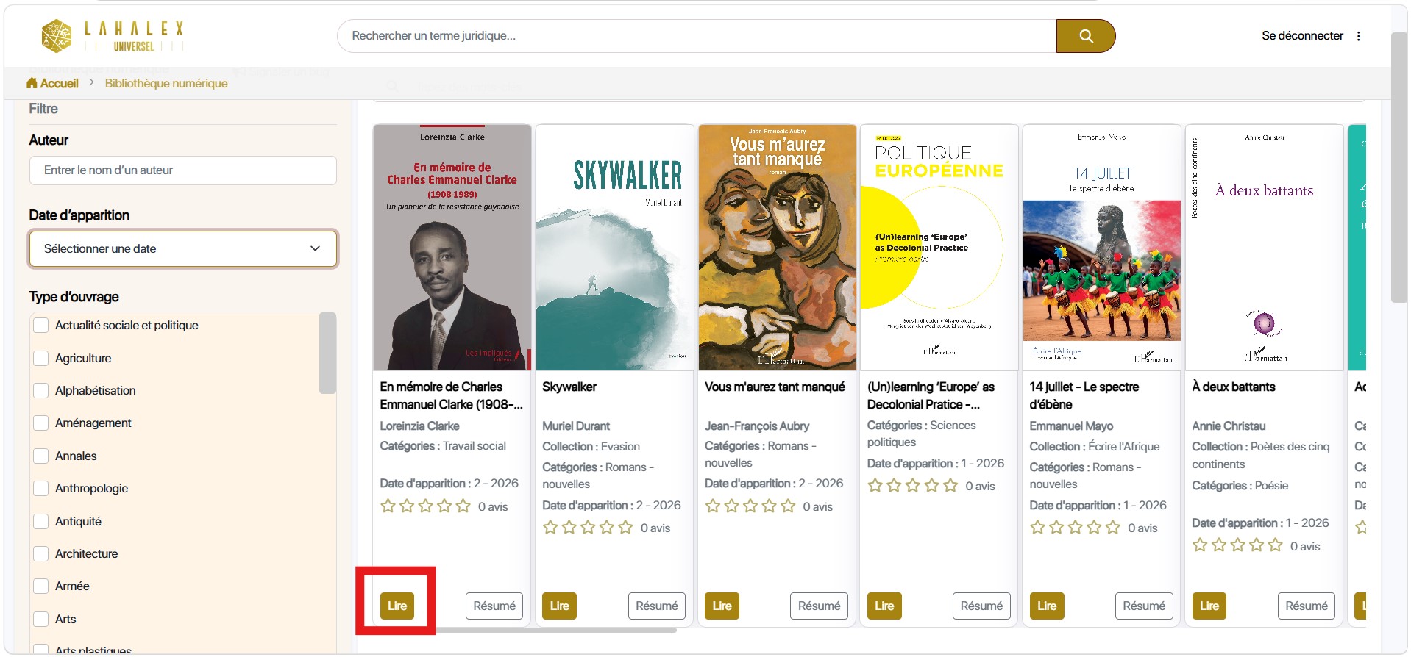This screenshot has height=657, width=1411.
Task: Rate En mémoire de Charles Emmanuel Clarke three stars
Action: pyautogui.click(x=425, y=506)
